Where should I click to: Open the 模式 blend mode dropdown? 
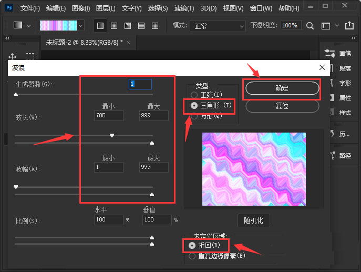click(x=218, y=26)
